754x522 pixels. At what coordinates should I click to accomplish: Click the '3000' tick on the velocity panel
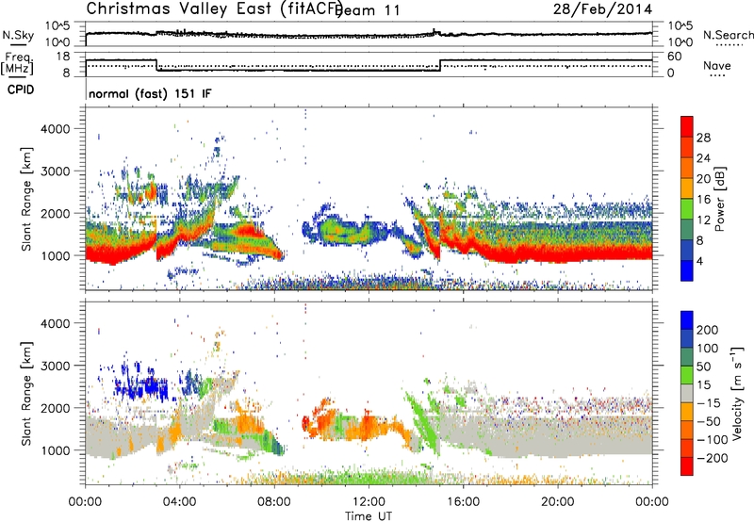[x=56, y=366]
